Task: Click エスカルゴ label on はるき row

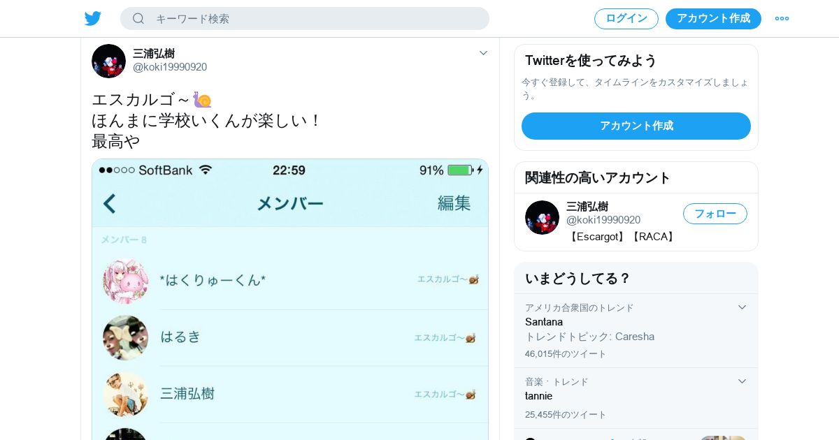Action: click(x=445, y=337)
